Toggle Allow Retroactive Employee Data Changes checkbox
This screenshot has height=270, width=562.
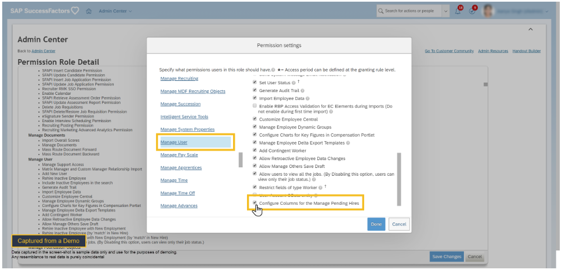pyautogui.click(x=255, y=158)
